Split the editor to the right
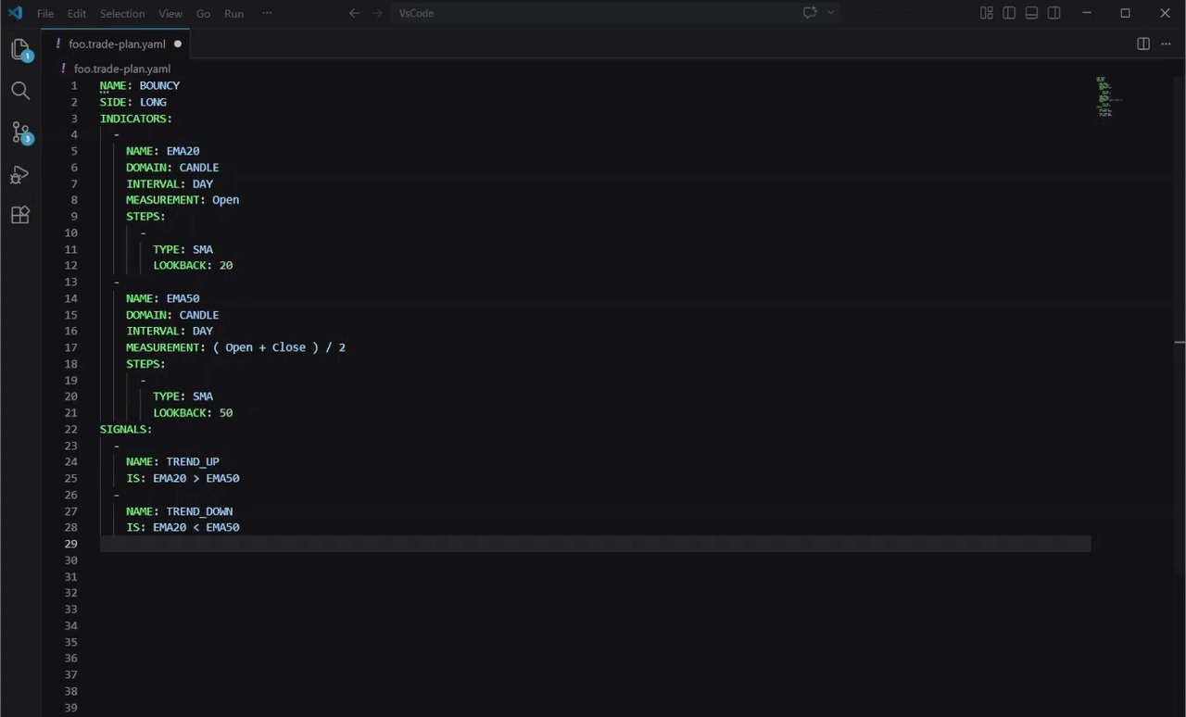Image resolution: width=1186 pixels, height=717 pixels. tap(1142, 44)
